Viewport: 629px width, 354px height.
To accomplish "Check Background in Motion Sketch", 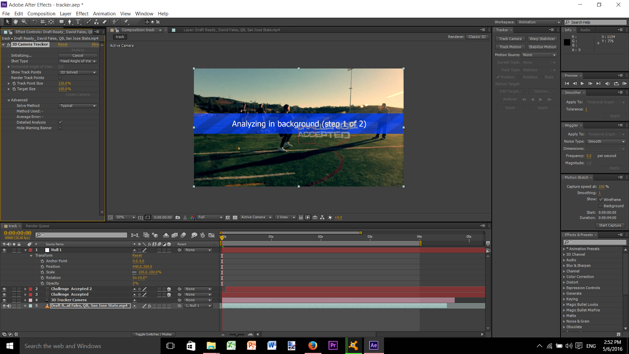I will point(601,206).
